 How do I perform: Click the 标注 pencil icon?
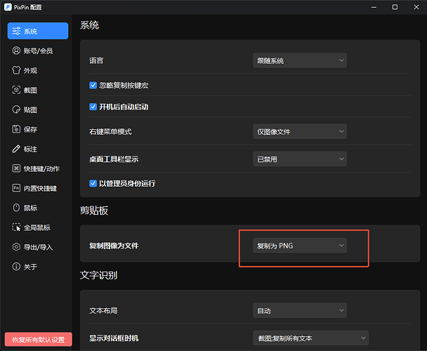point(16,149)
